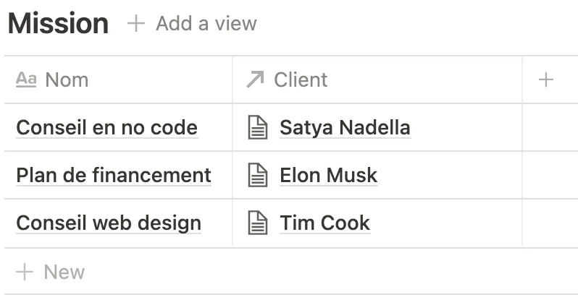
Task: Click the Mission database title
Action: [58, 24]
